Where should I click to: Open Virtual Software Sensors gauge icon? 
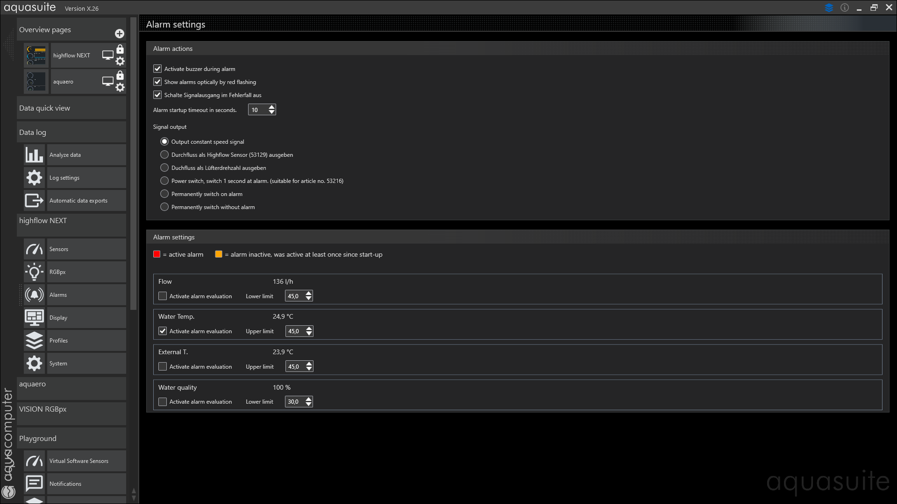[34, 461]
